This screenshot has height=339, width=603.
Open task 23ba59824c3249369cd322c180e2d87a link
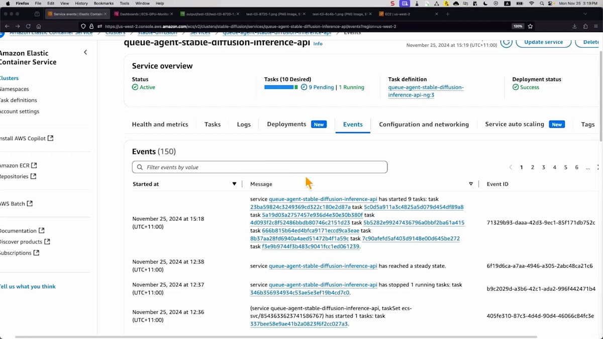(300, 207)
